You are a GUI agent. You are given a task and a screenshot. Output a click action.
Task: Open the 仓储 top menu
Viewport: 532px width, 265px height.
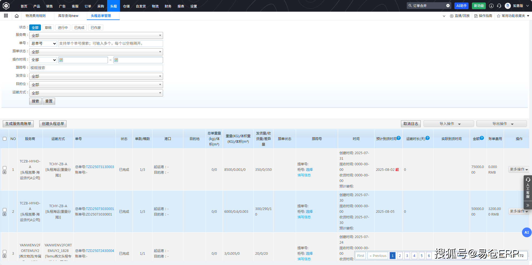coord(126,6)
